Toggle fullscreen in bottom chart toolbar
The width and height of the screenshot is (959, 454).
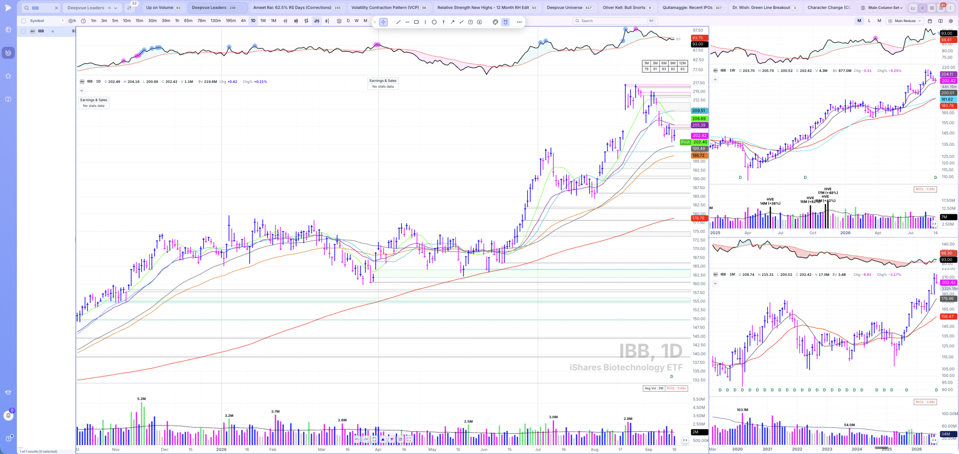point(409,439)
